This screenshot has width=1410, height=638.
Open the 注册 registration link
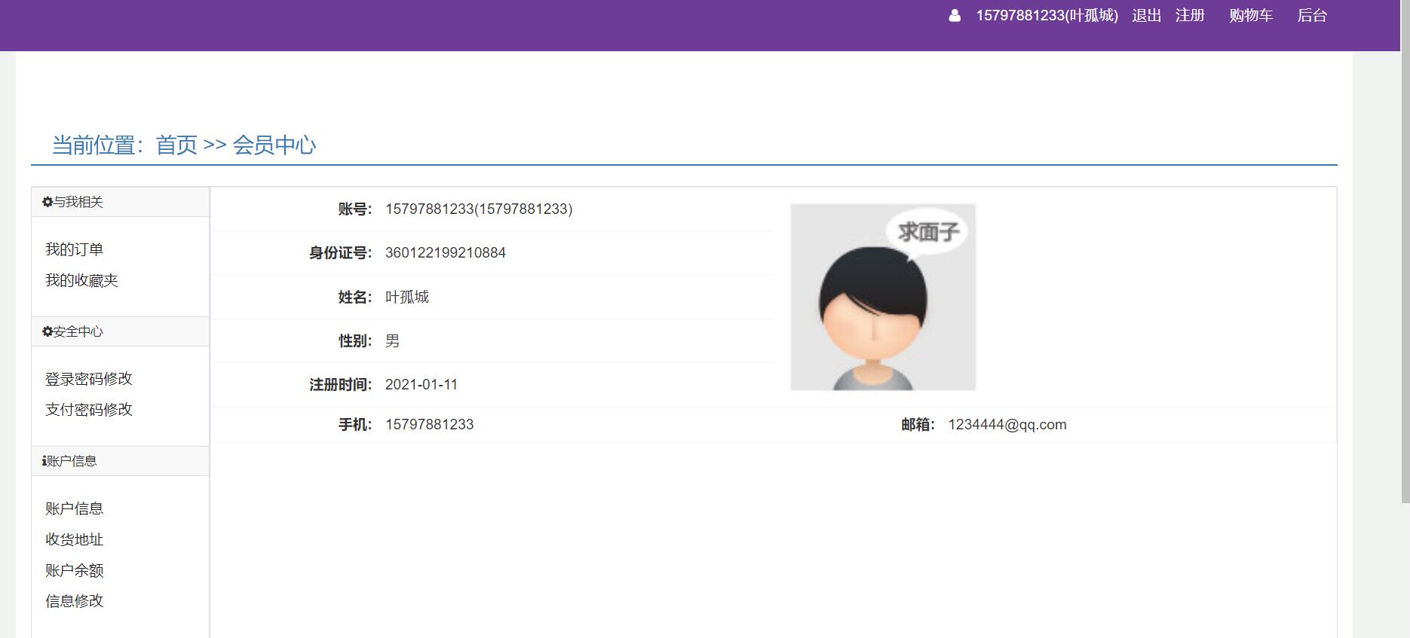[x=1190, y=15]
